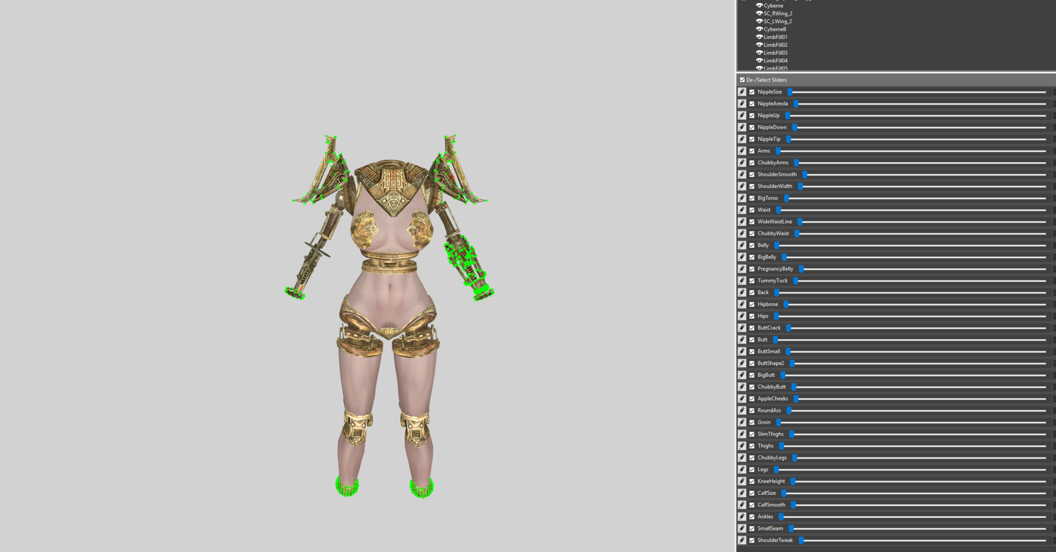
Task: Click the edit pencil icon for PregnancyBelly slider
Action: 742,269
